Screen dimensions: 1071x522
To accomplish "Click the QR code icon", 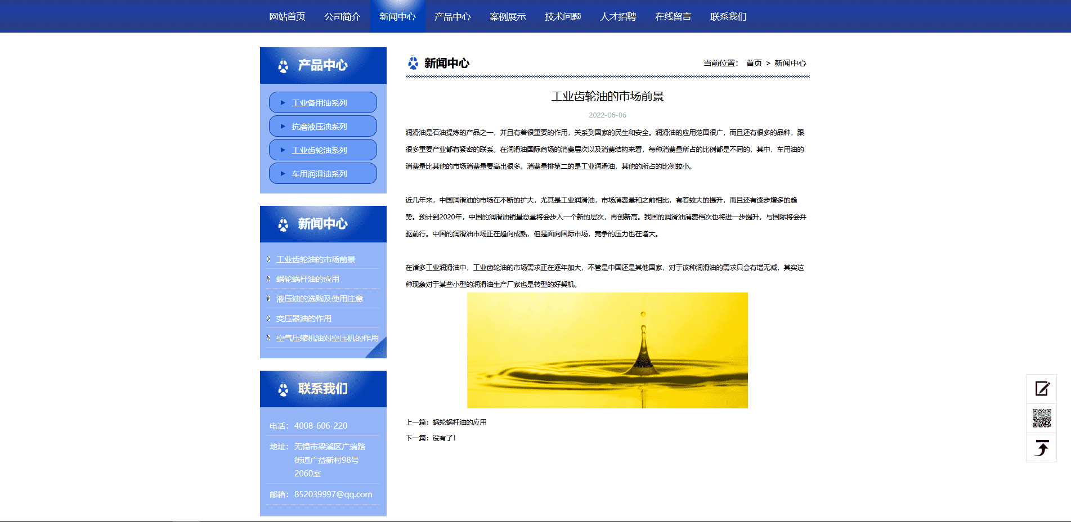I will 1042,418.
